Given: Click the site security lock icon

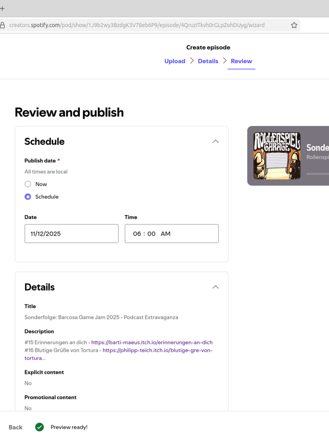Looking at the screenshot, I should (x=3, y=25).
